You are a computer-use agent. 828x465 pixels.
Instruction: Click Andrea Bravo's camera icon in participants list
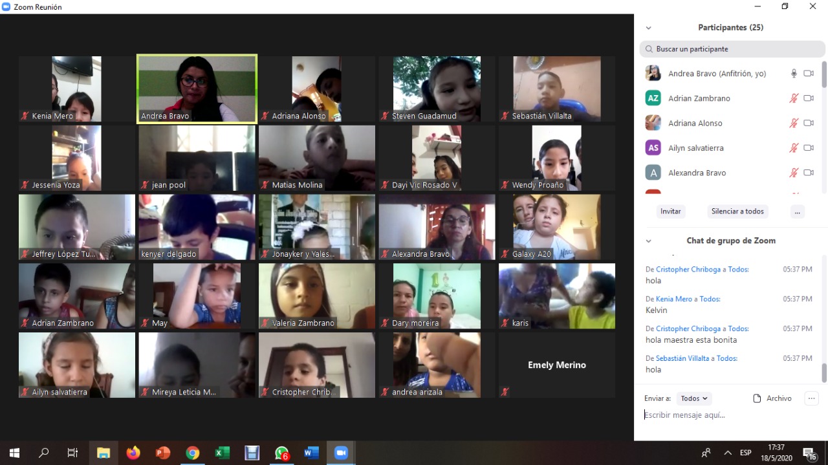(x=809, y=74)
